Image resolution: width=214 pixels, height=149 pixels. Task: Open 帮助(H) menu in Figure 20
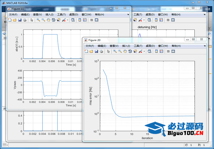pyautogui.click(x=176, y=46)
